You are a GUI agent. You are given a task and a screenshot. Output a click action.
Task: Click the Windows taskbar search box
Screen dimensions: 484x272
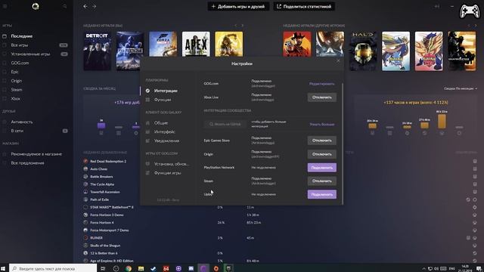[53, 268]
